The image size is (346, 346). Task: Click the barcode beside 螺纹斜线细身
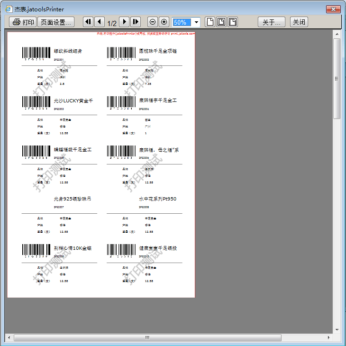36,54
